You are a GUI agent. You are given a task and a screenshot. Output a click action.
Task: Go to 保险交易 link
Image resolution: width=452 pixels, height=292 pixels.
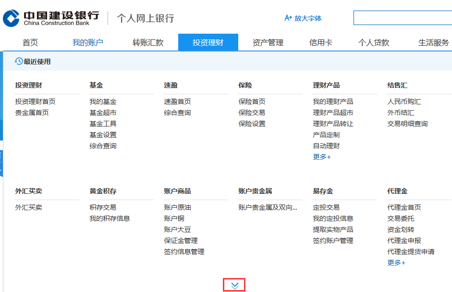pyautogui.click(x=252, y=113)
